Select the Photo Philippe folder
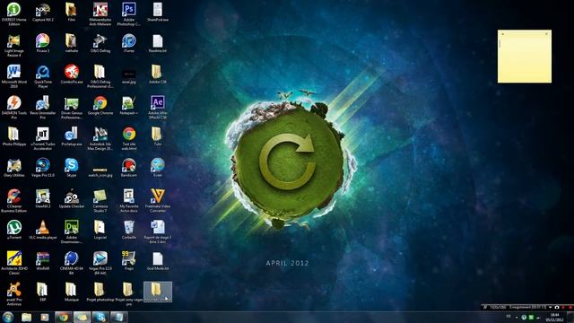Screen dimensions: 574x323 [x=14, y=136]
